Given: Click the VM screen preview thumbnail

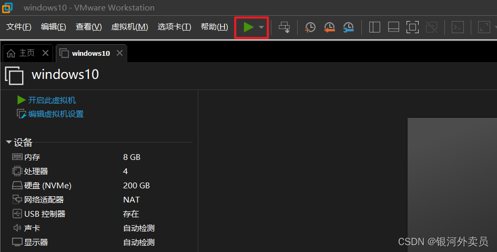Looking at the screenshot, I should pyautogui.click(x=452, y=185).
